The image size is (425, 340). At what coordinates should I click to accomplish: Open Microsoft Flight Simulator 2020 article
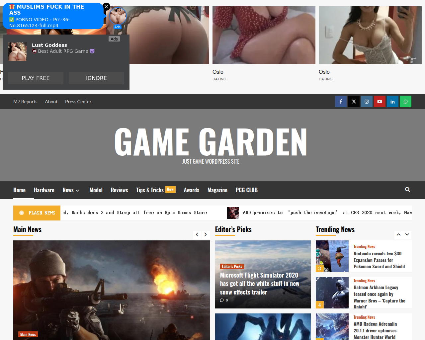point(259,284)
